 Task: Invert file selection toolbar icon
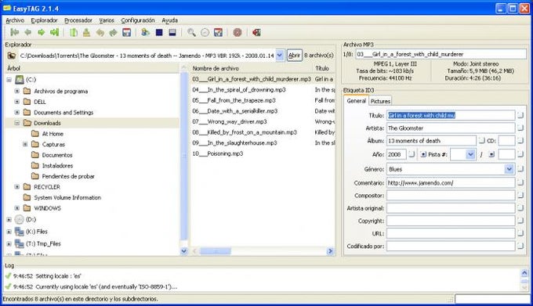[172, 33]
